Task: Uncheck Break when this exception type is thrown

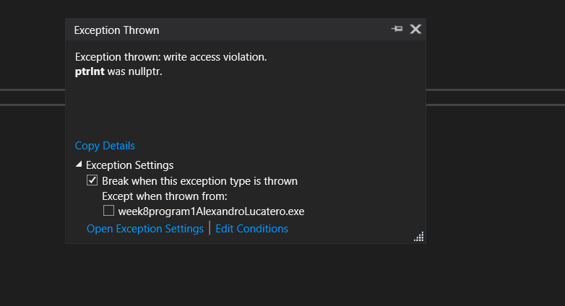Action: tap(92, 180)
